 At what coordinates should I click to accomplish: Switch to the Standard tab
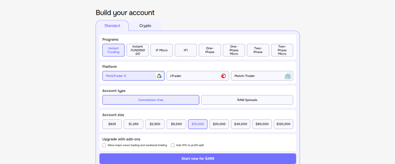[112, 26]
